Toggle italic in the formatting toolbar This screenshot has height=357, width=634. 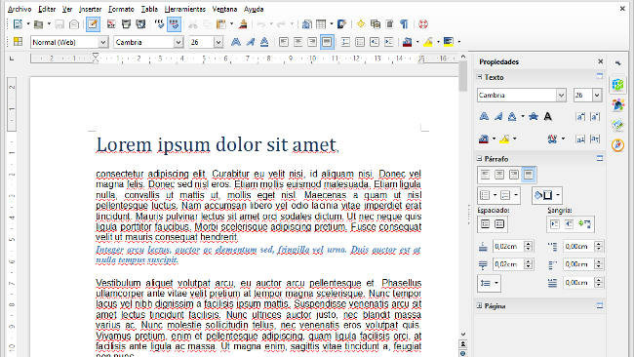[250, 42]
